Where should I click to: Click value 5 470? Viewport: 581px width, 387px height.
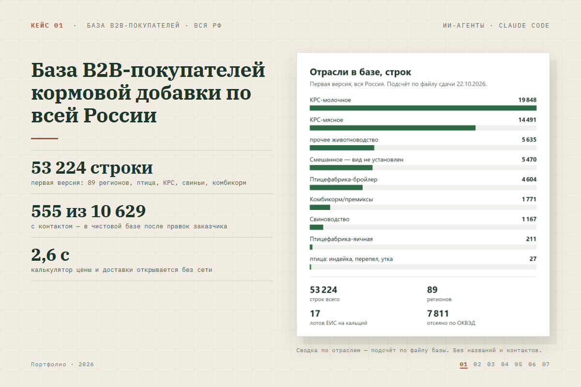[x=529, y=160]
